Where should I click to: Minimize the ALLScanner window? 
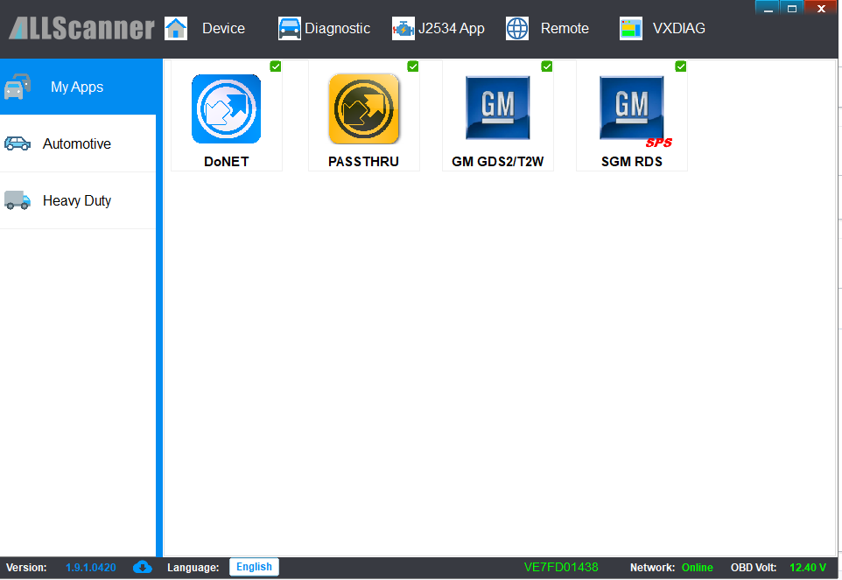[x=768, y=8]
